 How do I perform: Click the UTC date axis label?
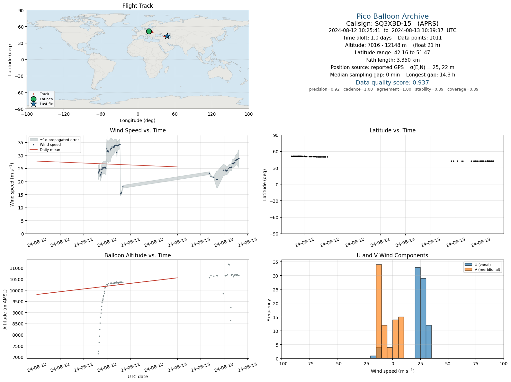coord(138,377)
